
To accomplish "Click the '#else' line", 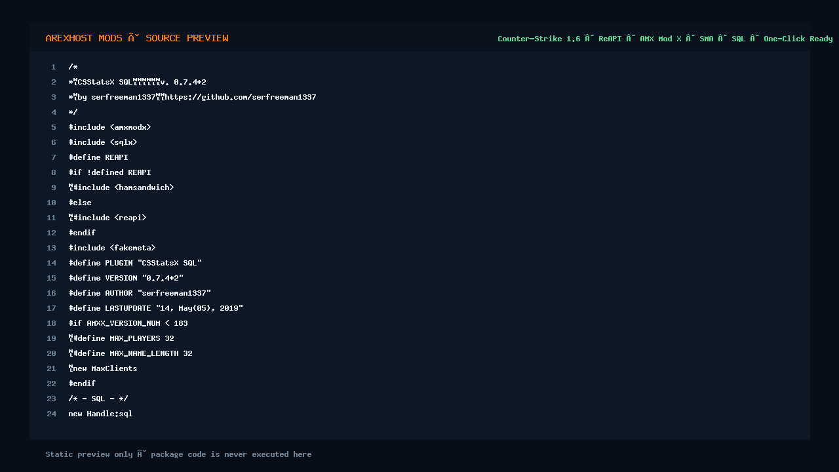I will 80,203.
